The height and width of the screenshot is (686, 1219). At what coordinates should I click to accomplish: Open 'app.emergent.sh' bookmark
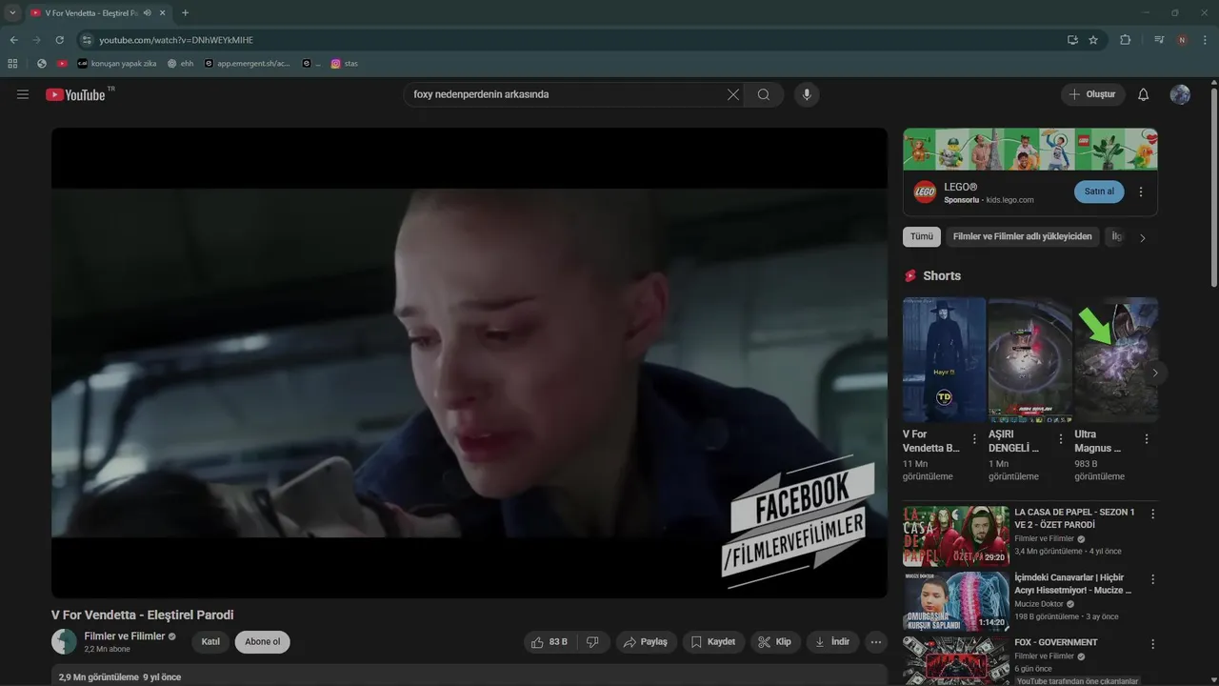pos(248,64)
